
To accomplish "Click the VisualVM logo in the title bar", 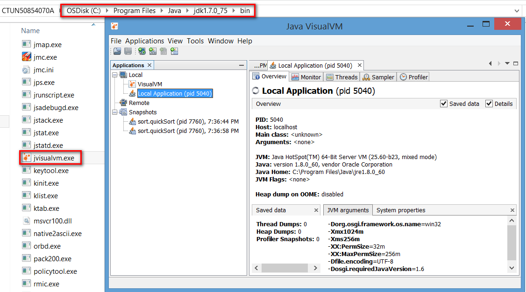I will (x=115, y=26).
